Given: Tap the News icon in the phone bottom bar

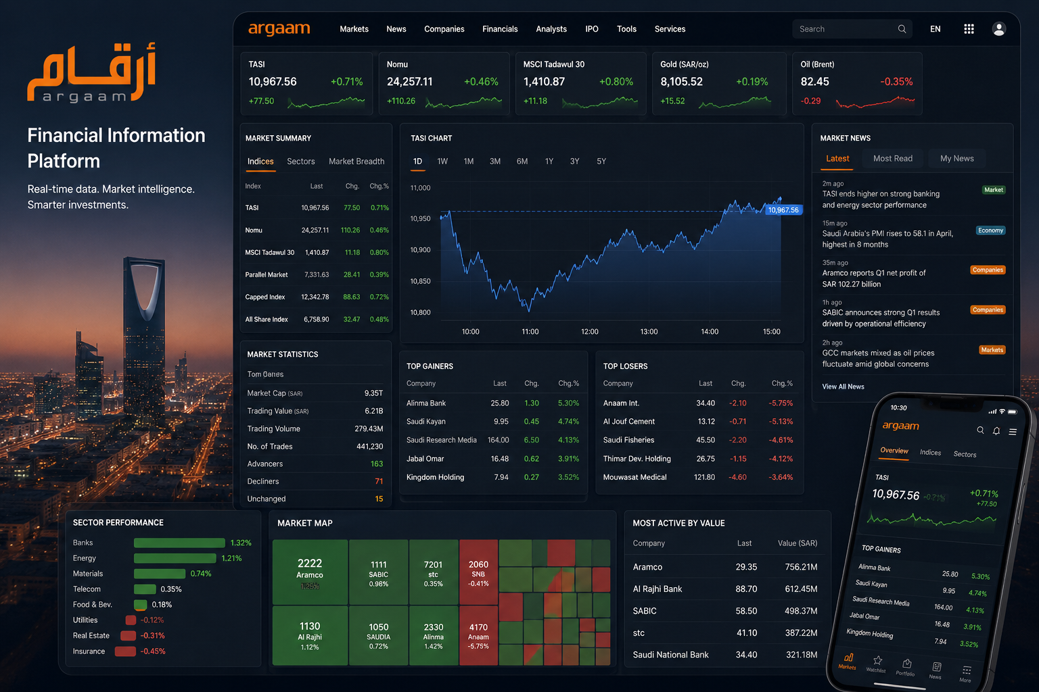Looking at the screenshot, I should tap(936, 670).
